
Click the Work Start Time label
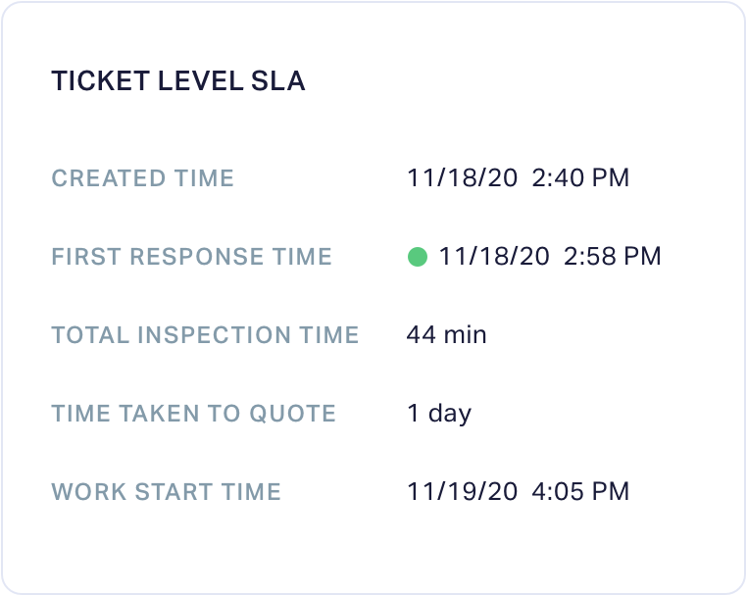pos(167,492)
